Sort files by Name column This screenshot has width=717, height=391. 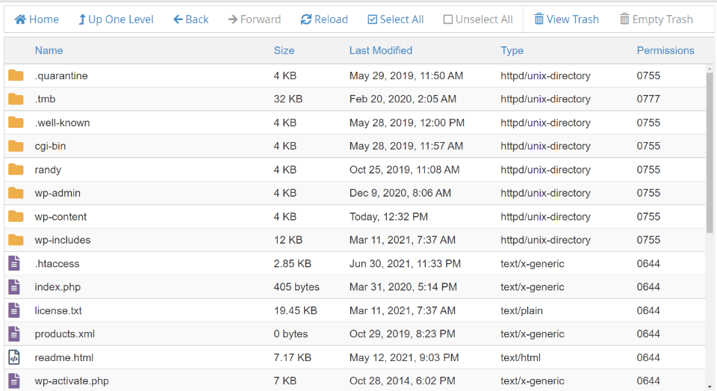pyautogui.click(x=49, y=50)
